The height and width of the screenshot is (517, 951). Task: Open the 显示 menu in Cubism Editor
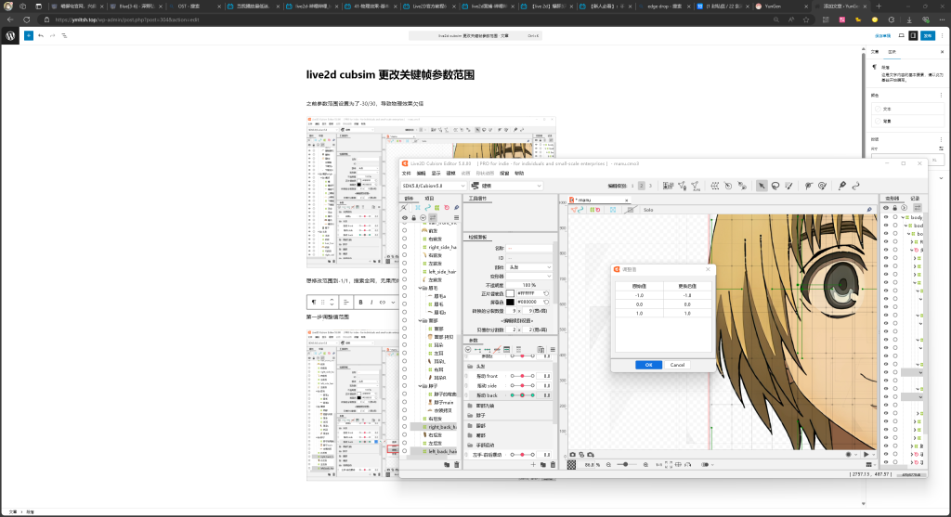pyautogui.click(x=436, y=174)
